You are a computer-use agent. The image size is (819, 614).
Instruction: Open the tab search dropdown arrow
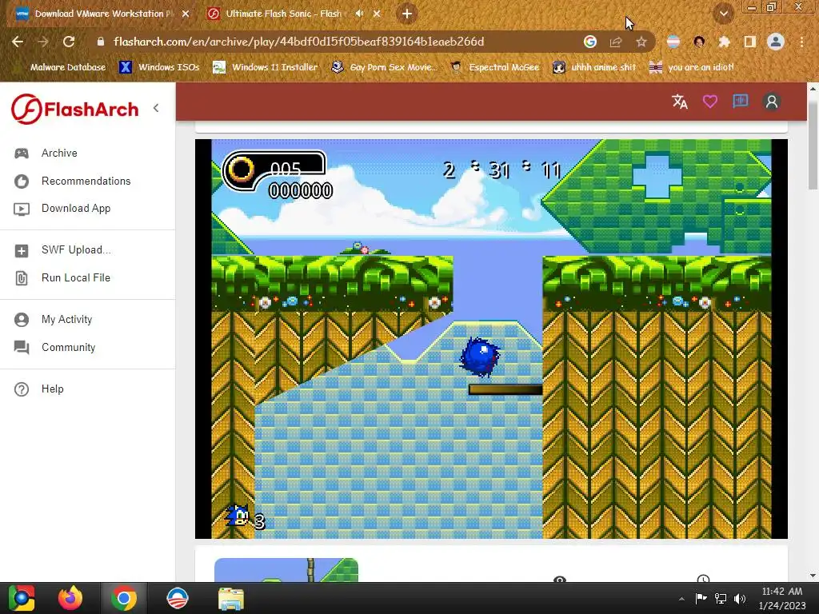[723, 14]
